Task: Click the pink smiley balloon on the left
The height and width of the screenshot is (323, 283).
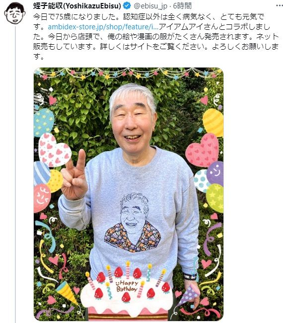Action: [42, 198]
